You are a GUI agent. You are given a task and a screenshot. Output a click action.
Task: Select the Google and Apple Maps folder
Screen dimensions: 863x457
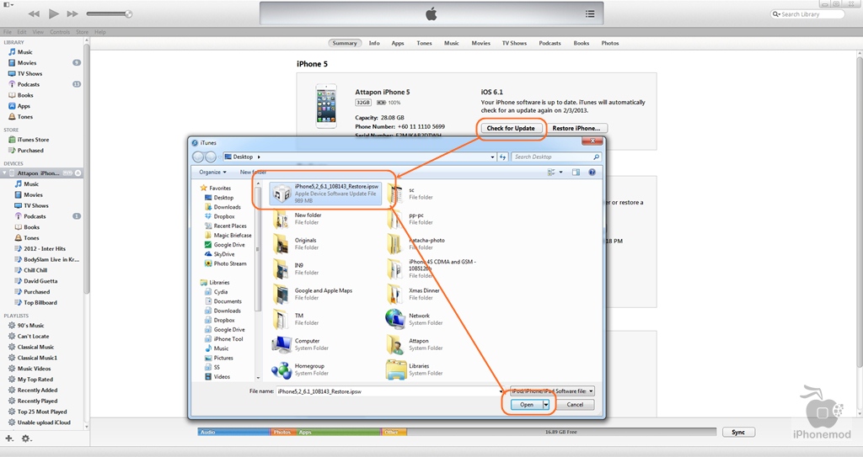[326, 295]
